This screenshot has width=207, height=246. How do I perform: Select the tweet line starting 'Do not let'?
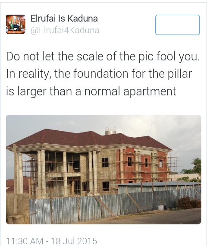pyautogui.click(x=103, y=56)
